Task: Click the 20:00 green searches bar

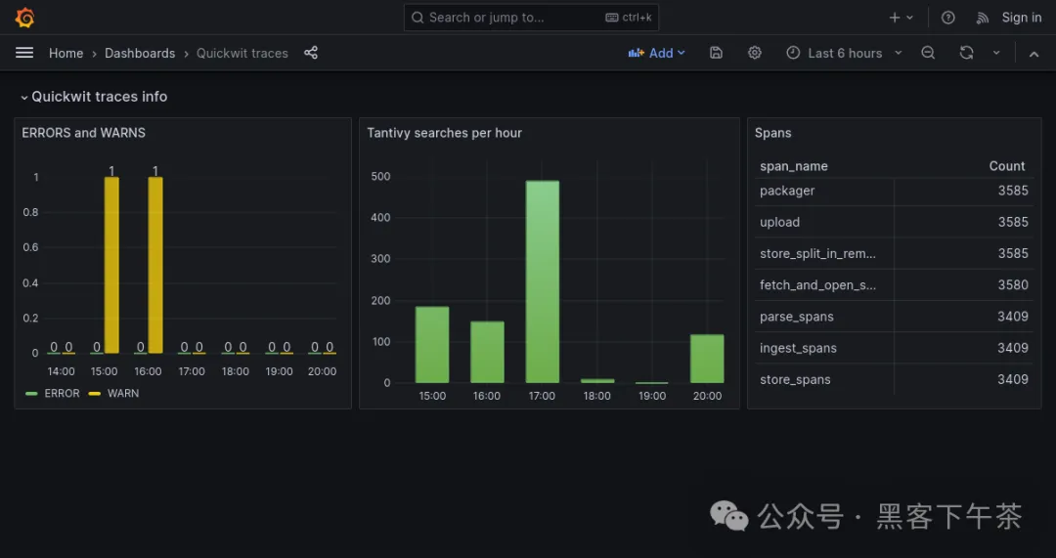Action: [x=707, y=359]
